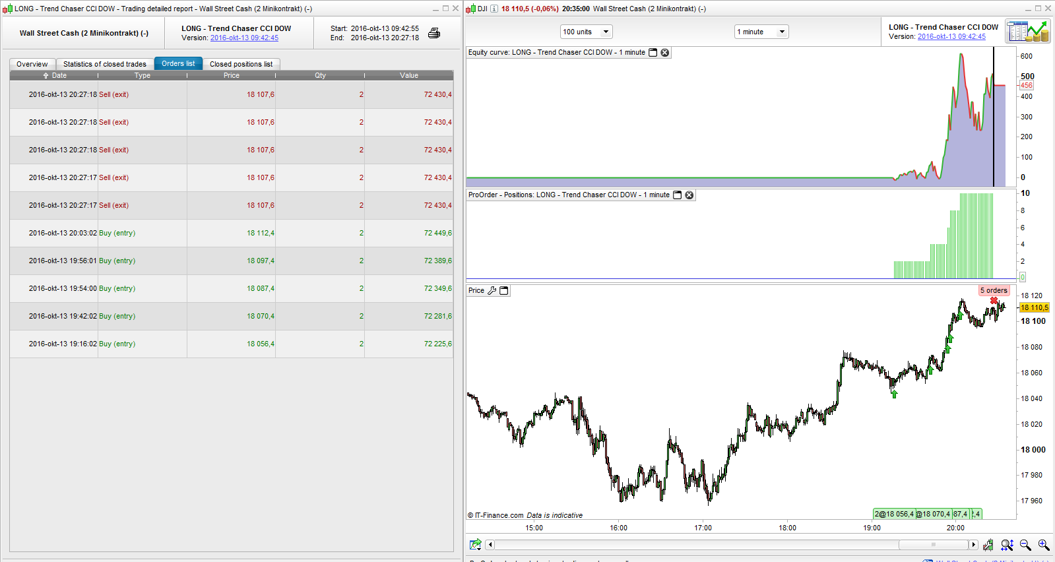
Task: Select the 19:56:01 Buy (entry) order
Action: (232, 261)
